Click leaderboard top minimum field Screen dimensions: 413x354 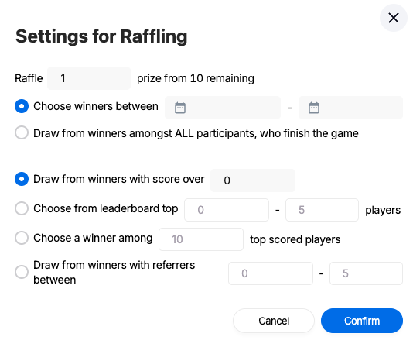tap(227, 210)
